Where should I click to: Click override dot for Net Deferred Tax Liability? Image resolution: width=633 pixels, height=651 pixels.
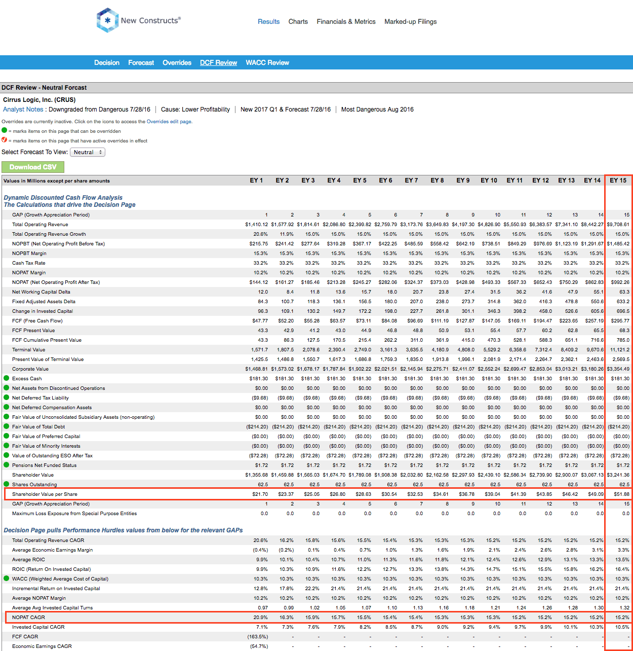click(x=7, y=397)
